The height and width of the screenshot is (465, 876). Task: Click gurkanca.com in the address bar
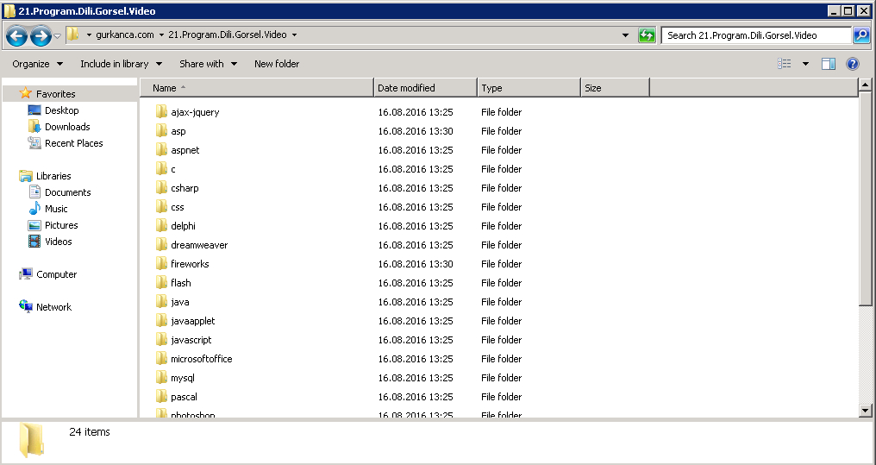click(x=125, y=35)
